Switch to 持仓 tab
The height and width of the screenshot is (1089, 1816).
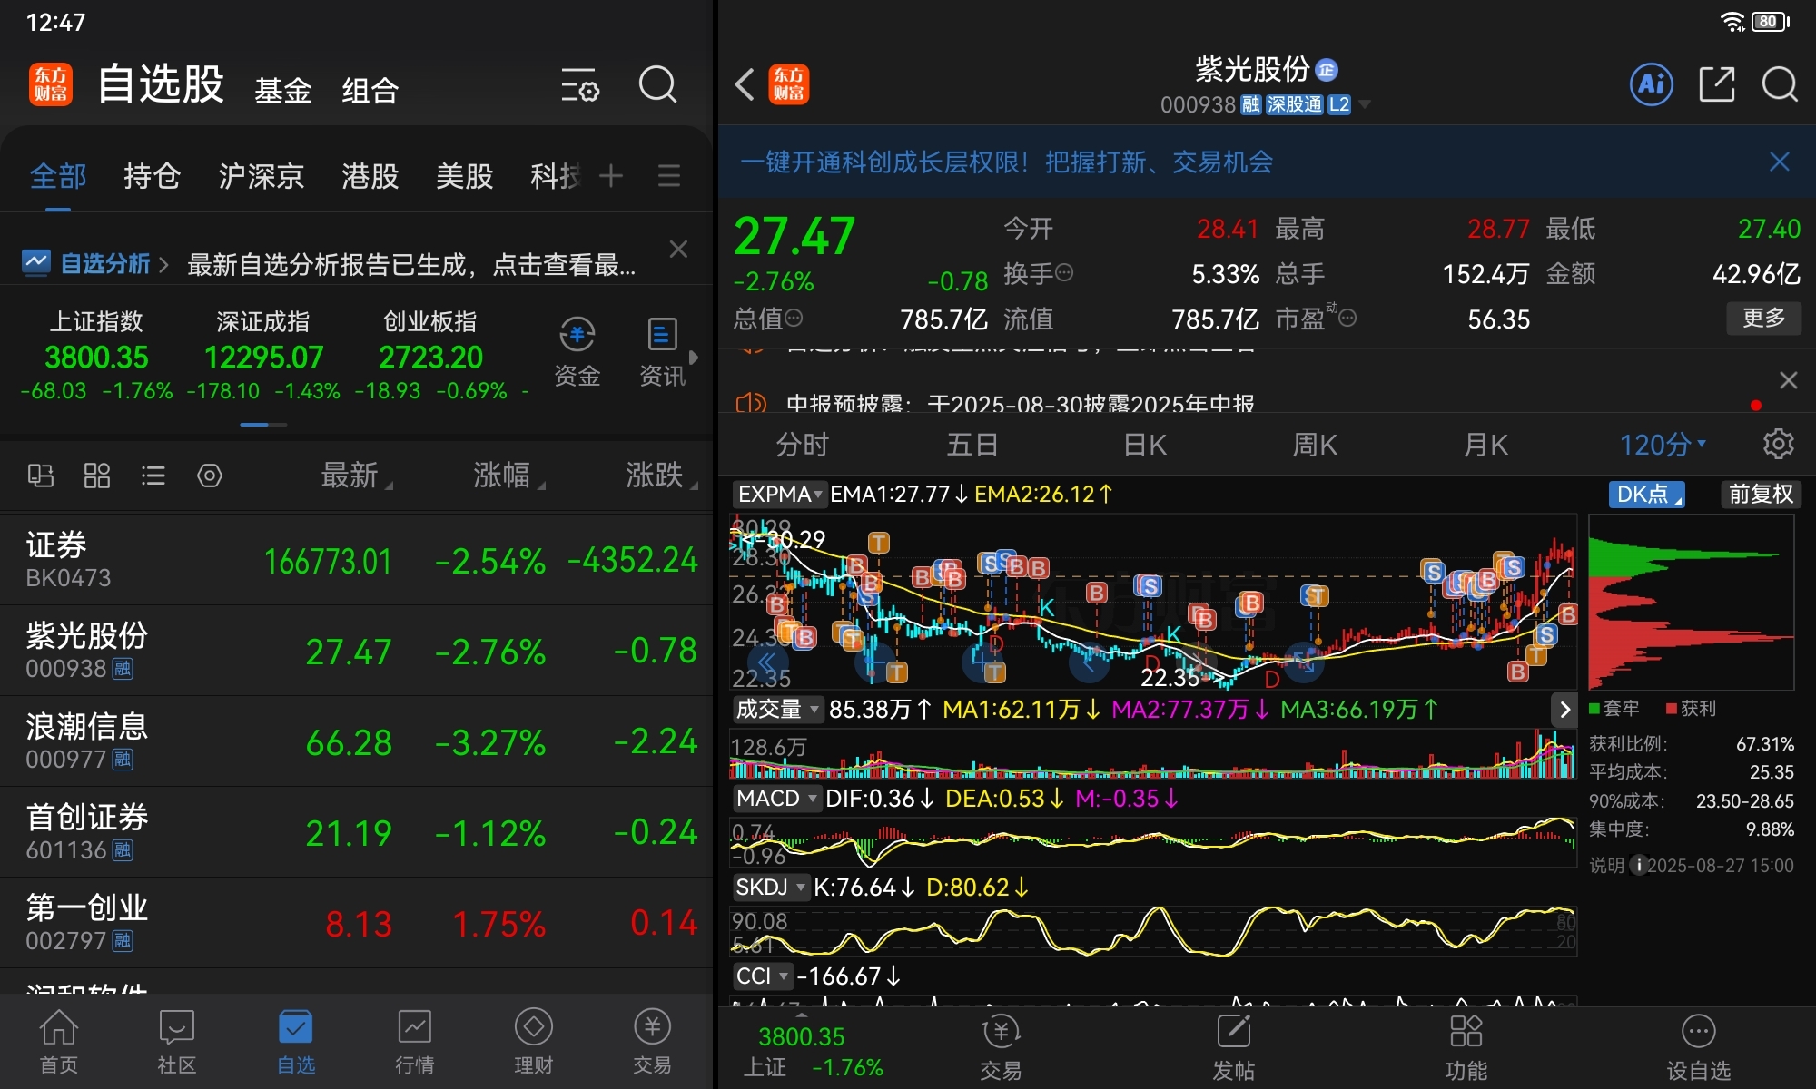[x=152, y=175]
